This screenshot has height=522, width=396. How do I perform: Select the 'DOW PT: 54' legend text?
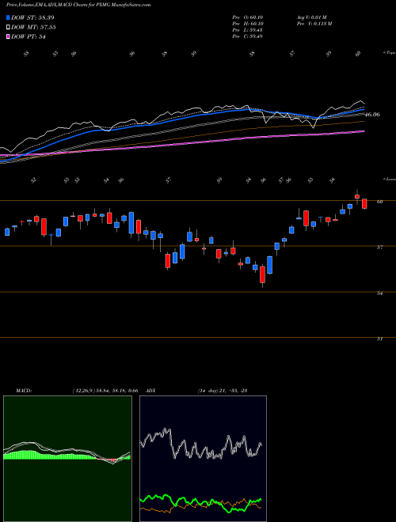[29, 36]
